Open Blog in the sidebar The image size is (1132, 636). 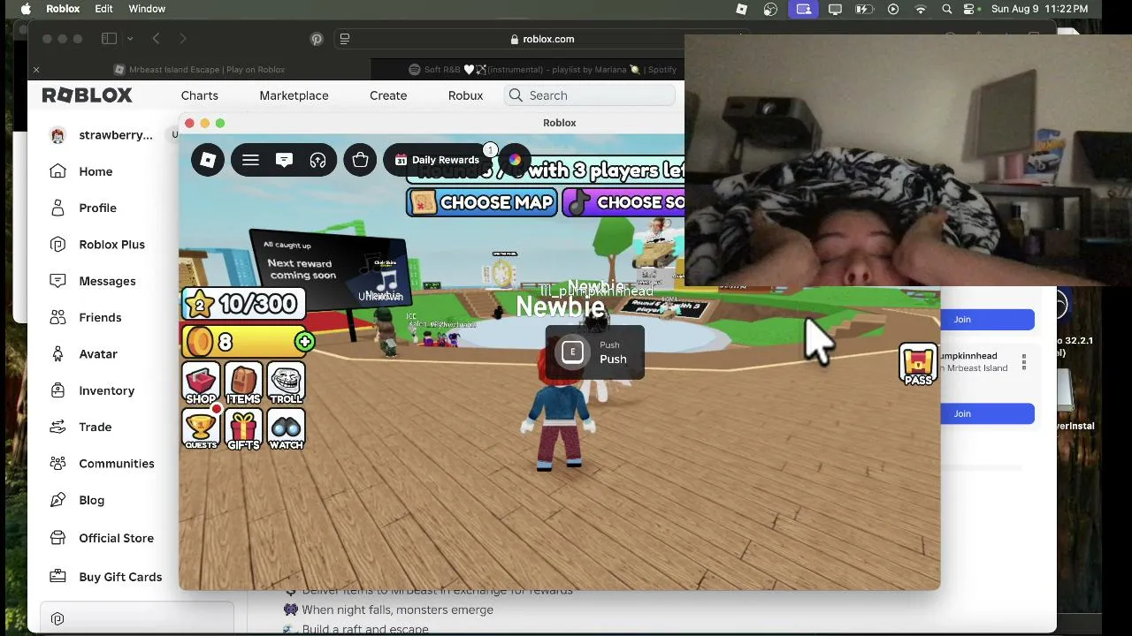tap(91, 500)
